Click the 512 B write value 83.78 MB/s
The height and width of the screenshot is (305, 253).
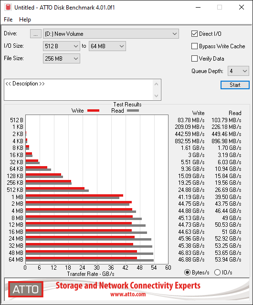click(x=191, y=120)
